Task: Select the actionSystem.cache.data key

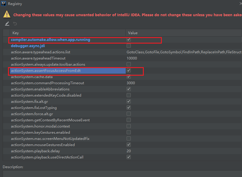Action: coord(32,77)
